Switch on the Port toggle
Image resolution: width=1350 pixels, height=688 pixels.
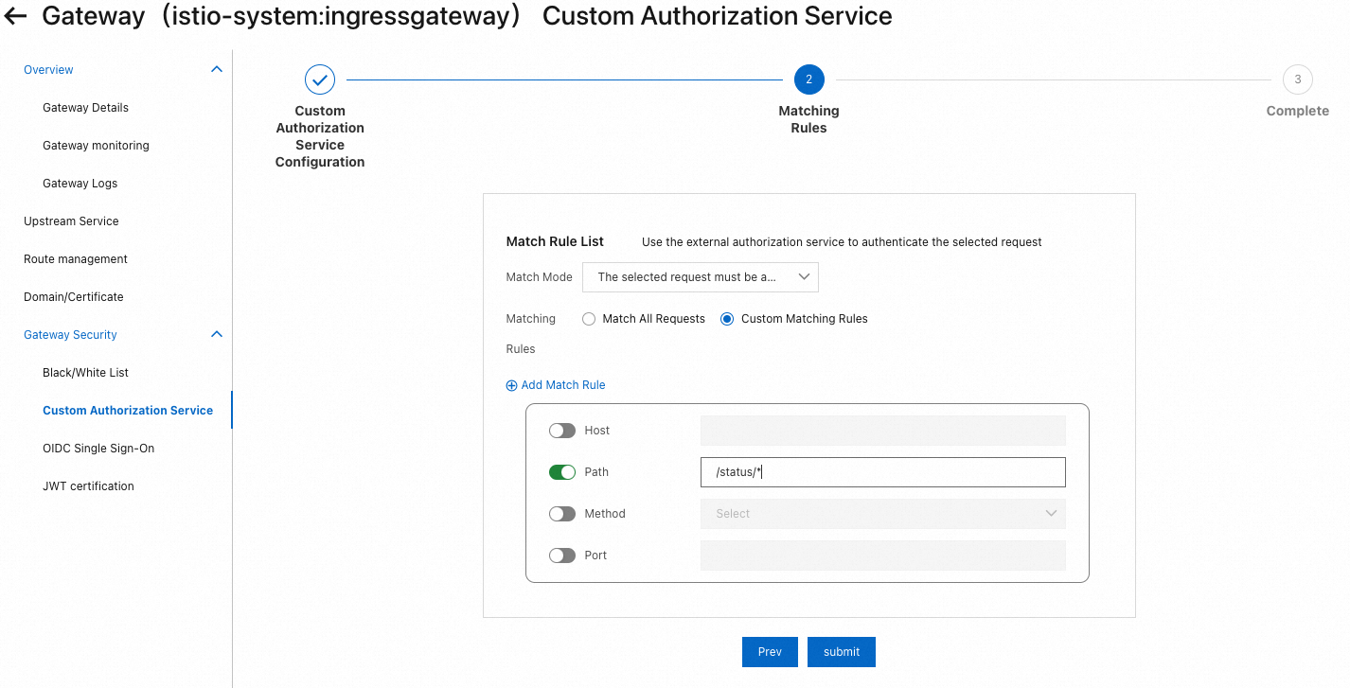pyautogui.click(x=562, y=556)
